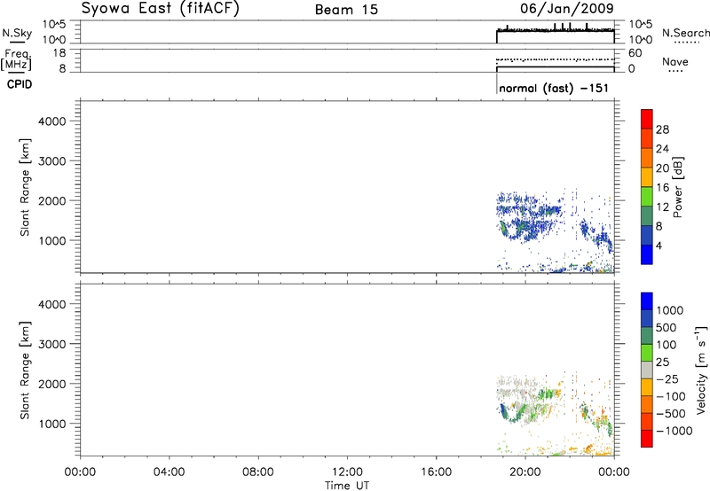Click the "Velocity [m s-1]" colorbar title
Screen dimensions: 710x491
coord(701,370)
